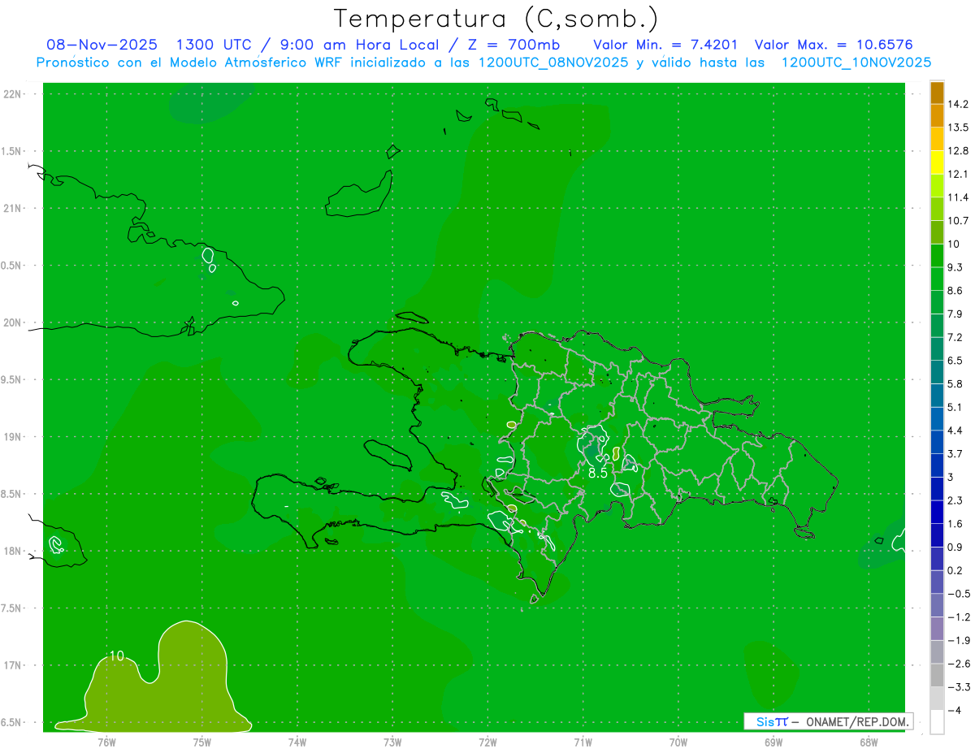This screenshot has height=753, width=975.
Task: Click the olive green swatch between 10 and 10.7
Action: [937, 232]
